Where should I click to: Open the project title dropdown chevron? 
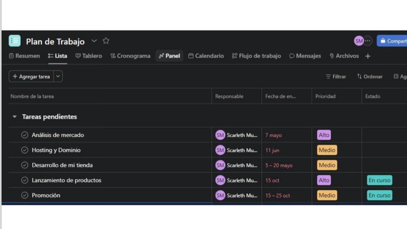coord(94,41)
